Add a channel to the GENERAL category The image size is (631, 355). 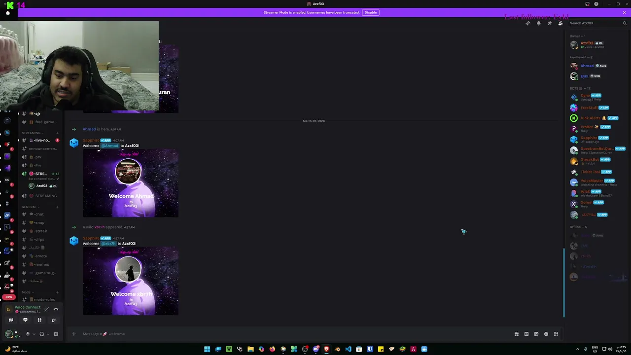[x=57, y=207]
